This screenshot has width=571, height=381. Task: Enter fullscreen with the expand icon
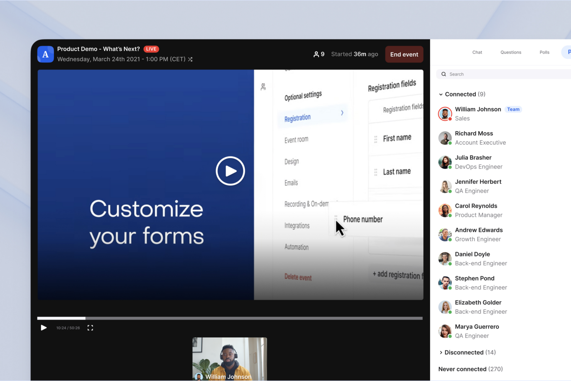click(90, 328)
